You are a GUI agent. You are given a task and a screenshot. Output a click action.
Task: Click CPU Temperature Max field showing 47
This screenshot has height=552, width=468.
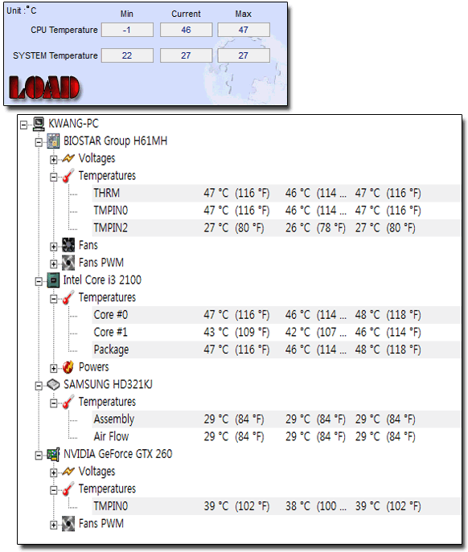click(244, 30)
